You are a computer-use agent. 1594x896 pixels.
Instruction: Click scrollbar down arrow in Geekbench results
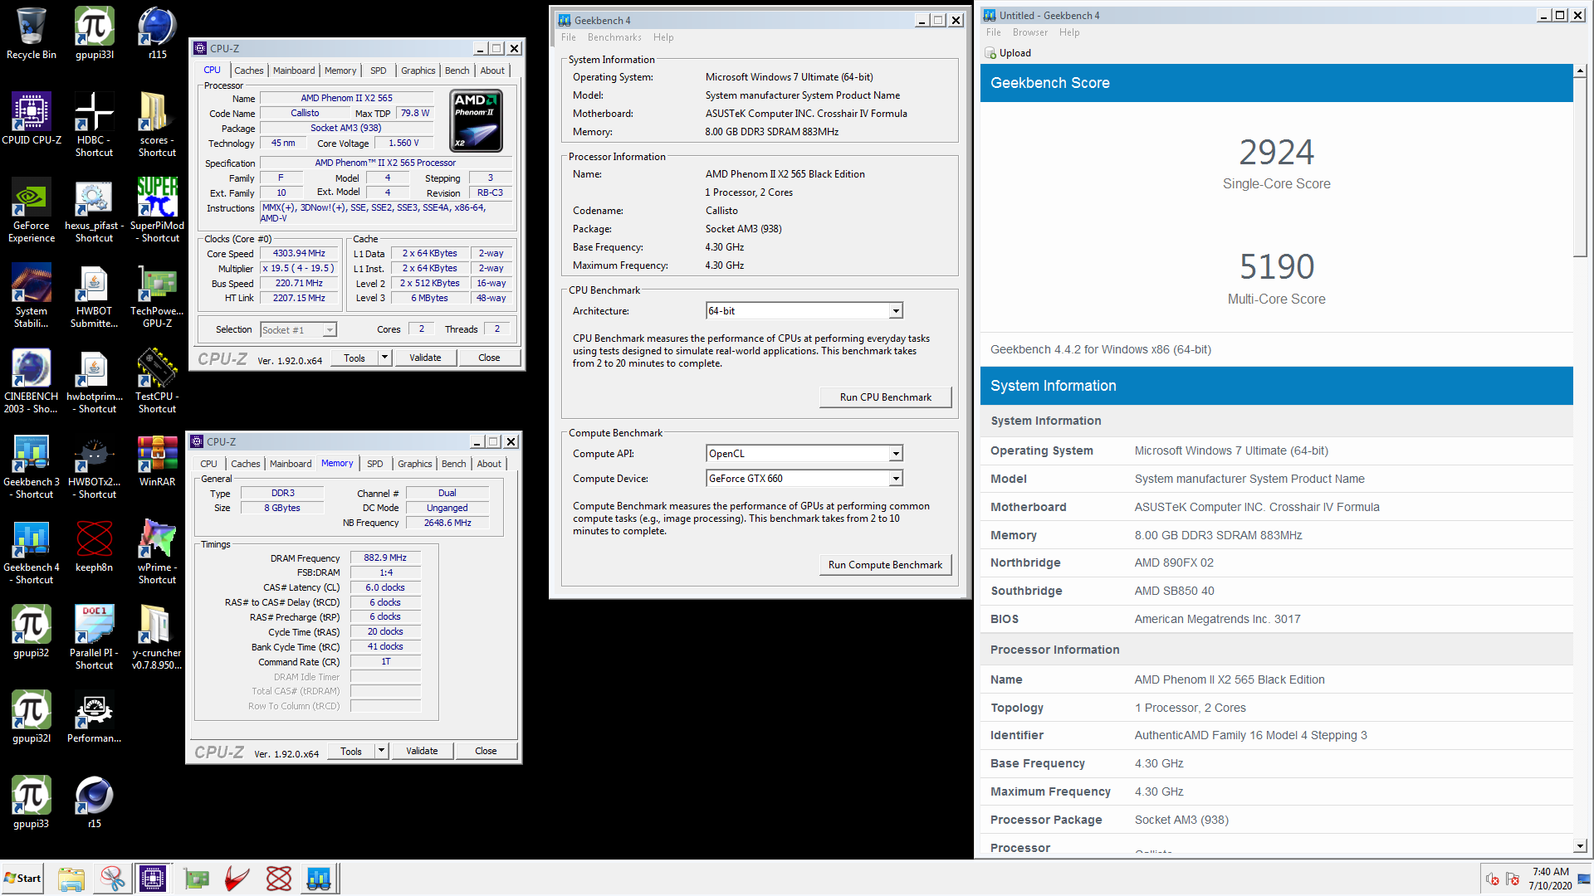point(1580,845)
